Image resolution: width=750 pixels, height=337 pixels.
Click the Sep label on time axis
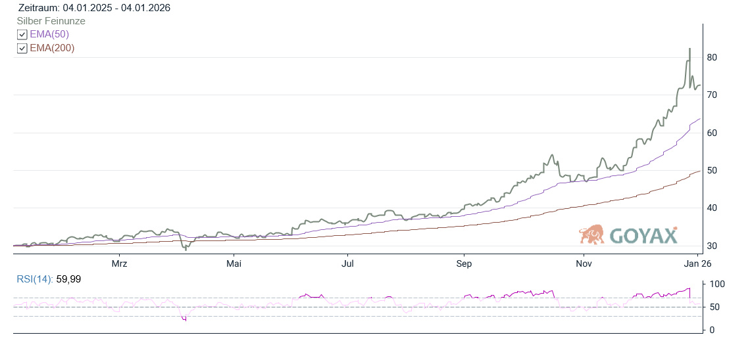pos(464,264)
